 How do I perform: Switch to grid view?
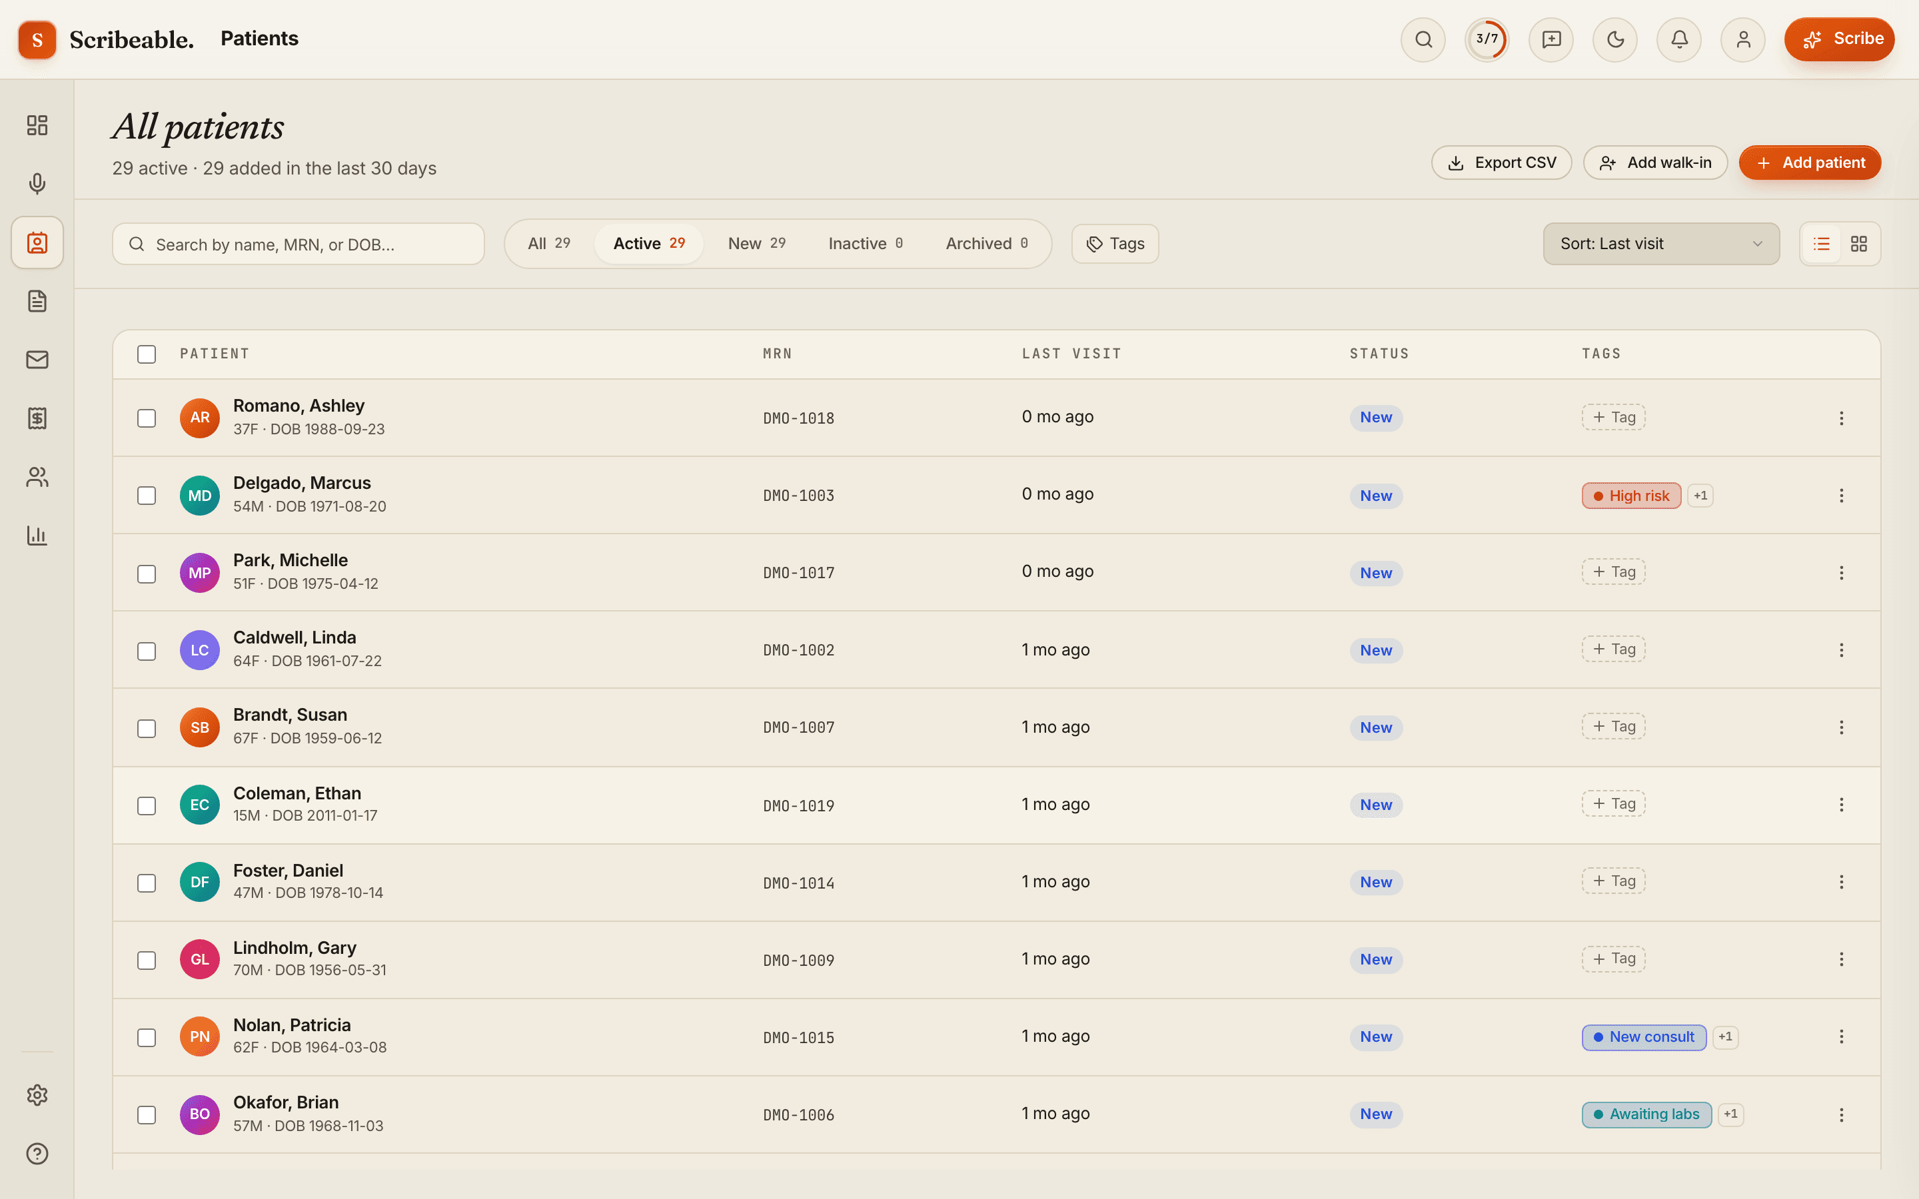[x=1859, y=243]
